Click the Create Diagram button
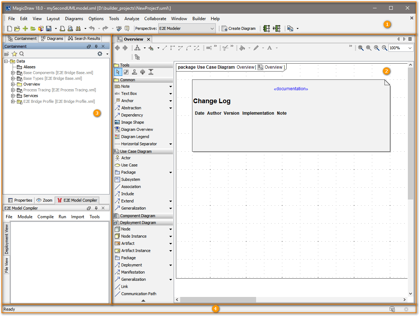This screenshot has width=419, height=316. point(238,28)
